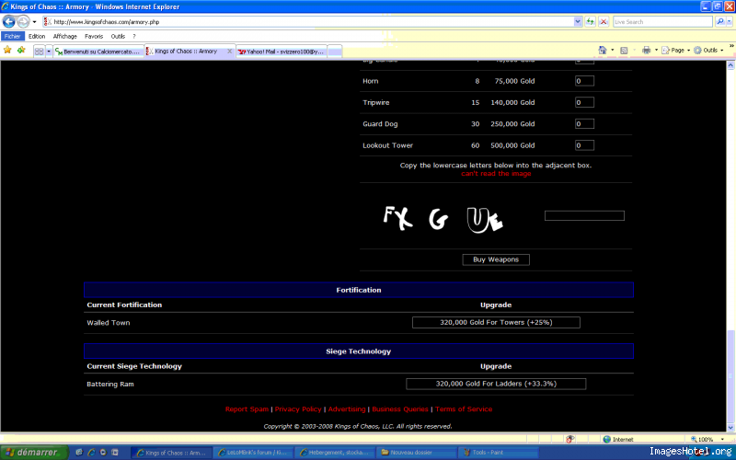This screenshot has width=736, height=460.
Task: Click the "can't read the image" link
Action: pyautogui.click(x=496, y=174)
